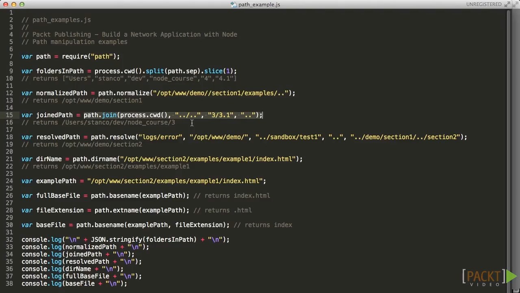Click comment "// returns index.html"
The image size is (520, 293).
[x=232, y=196]
